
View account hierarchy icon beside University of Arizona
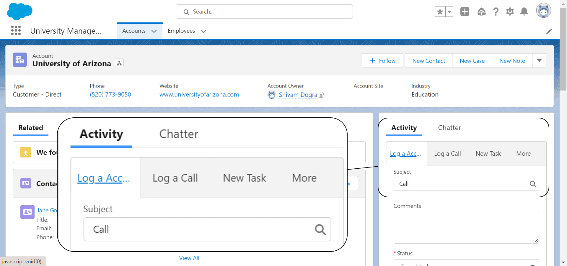point(119,63)
